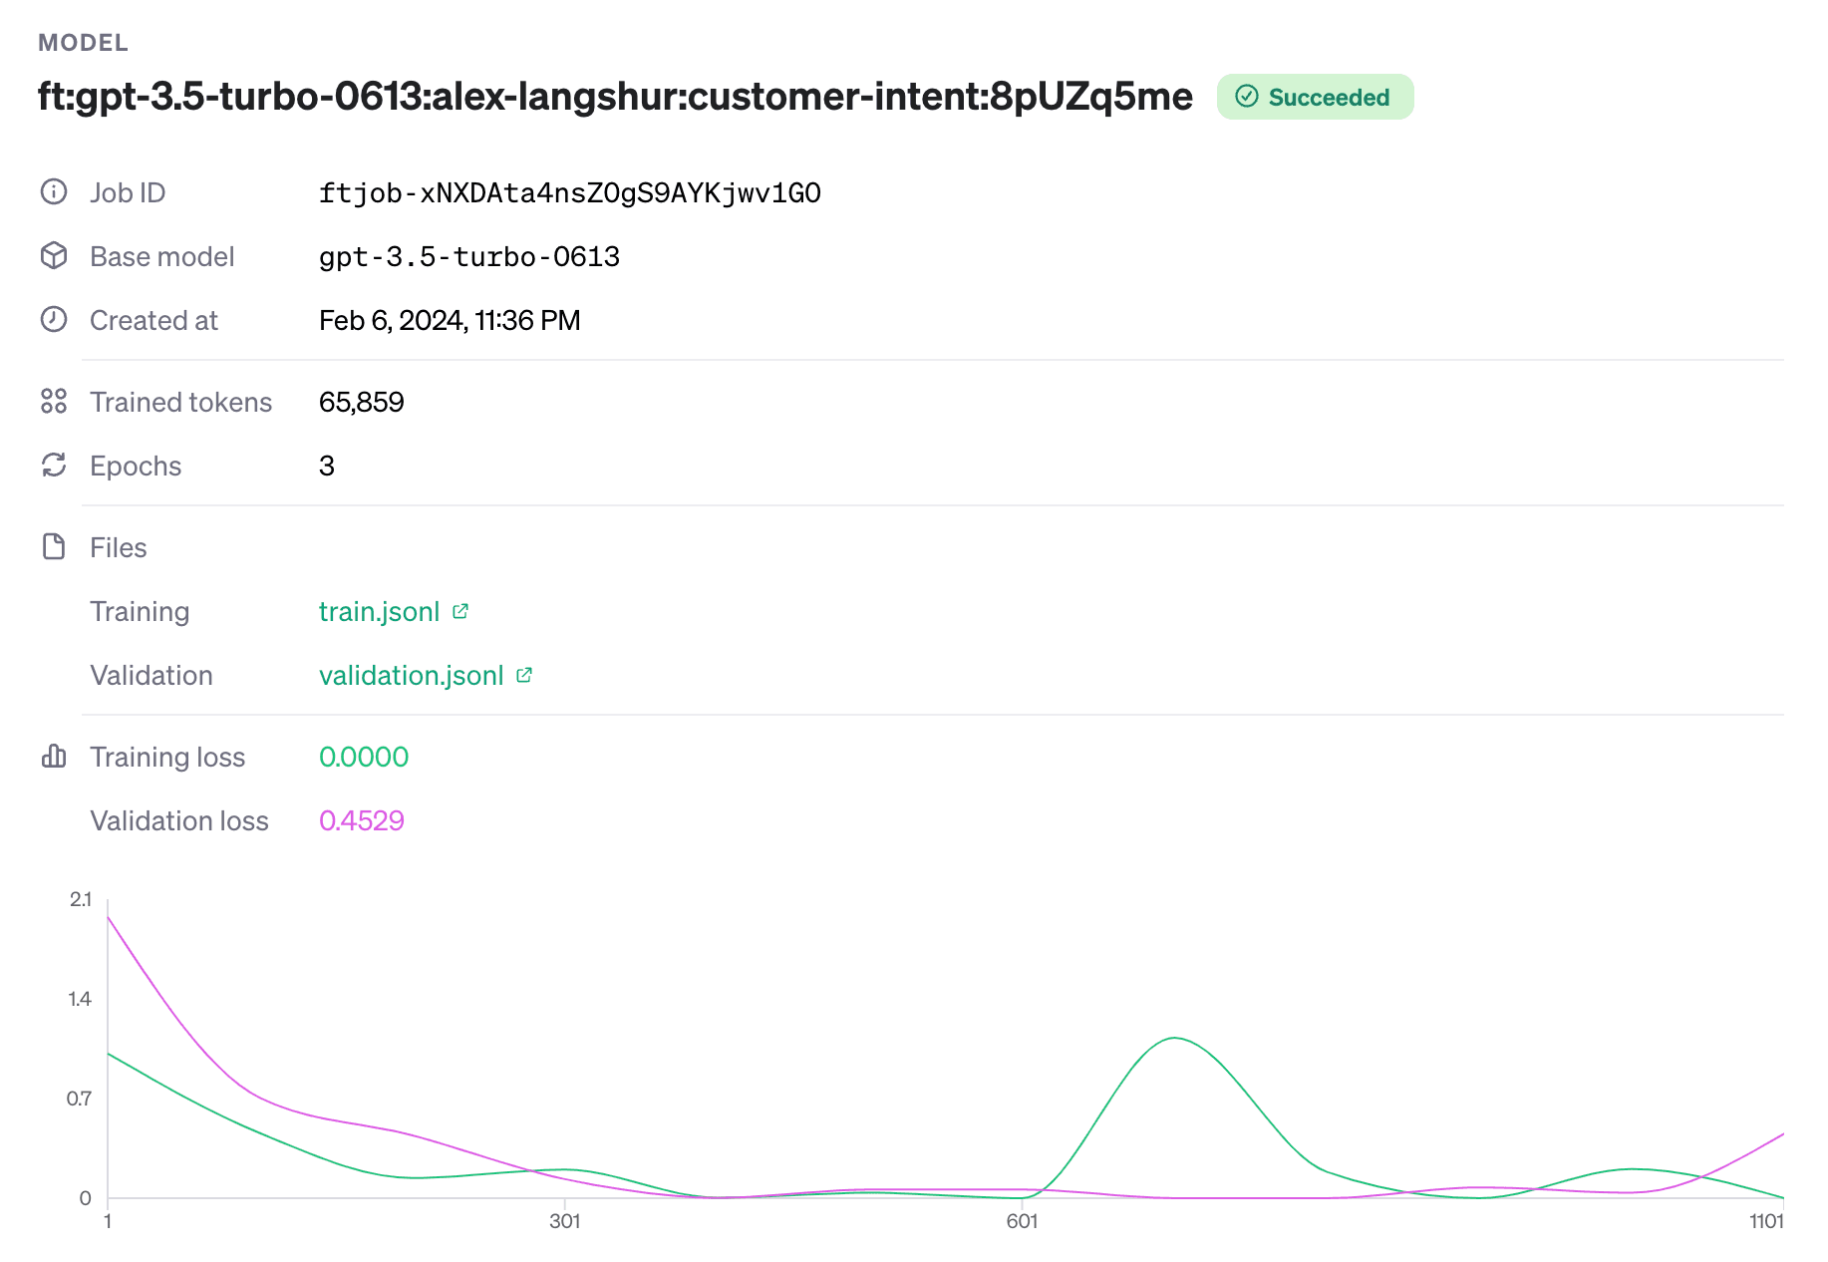
Task: Click the Succeeded status badge
Action: coord(1315,97)
